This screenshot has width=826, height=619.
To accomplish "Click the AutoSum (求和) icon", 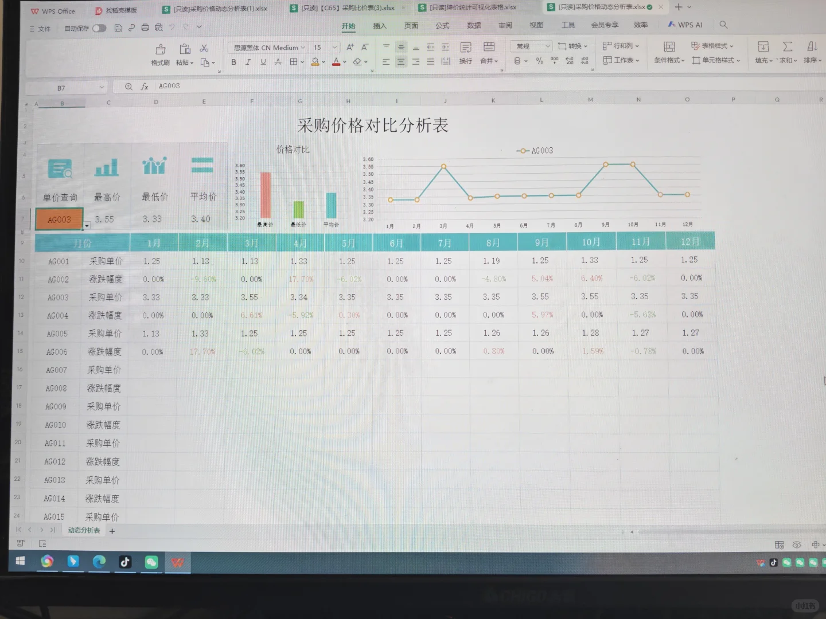I will click(x=787, y=48).
